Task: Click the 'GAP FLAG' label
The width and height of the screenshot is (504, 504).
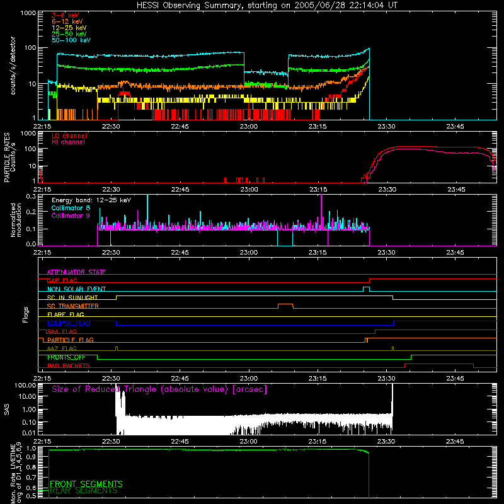Action: [x=62, y=280]
